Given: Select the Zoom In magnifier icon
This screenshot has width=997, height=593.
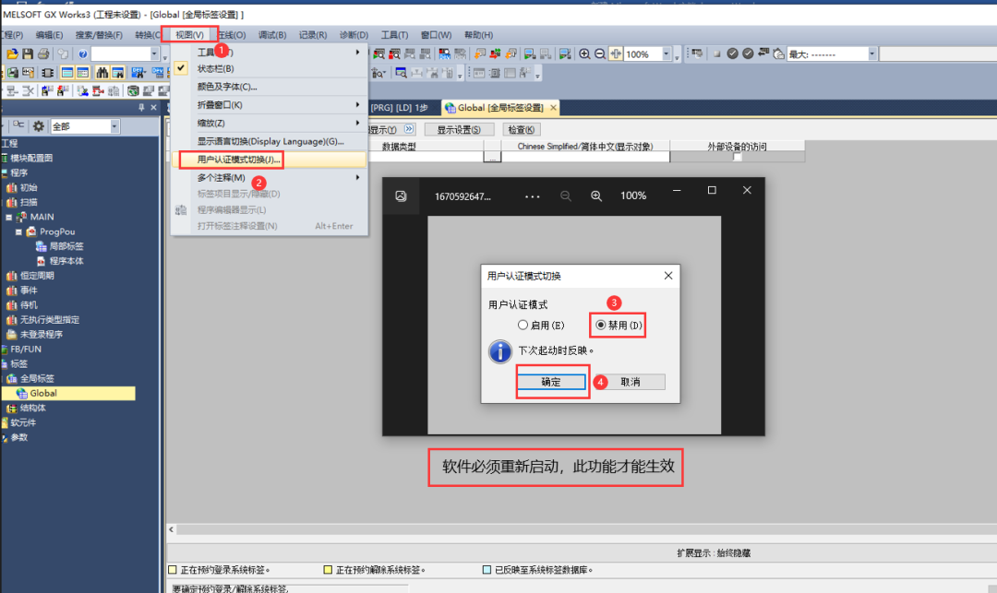Looking at the screenshot, I should coord(584,53).
